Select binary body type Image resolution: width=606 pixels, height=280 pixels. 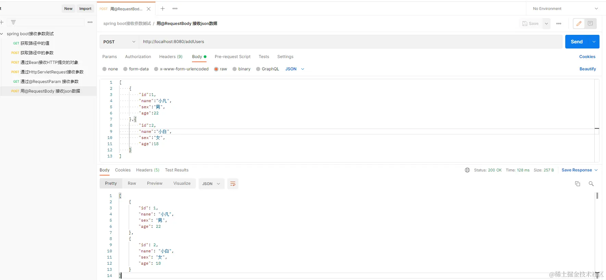click(x=241, y=69)
